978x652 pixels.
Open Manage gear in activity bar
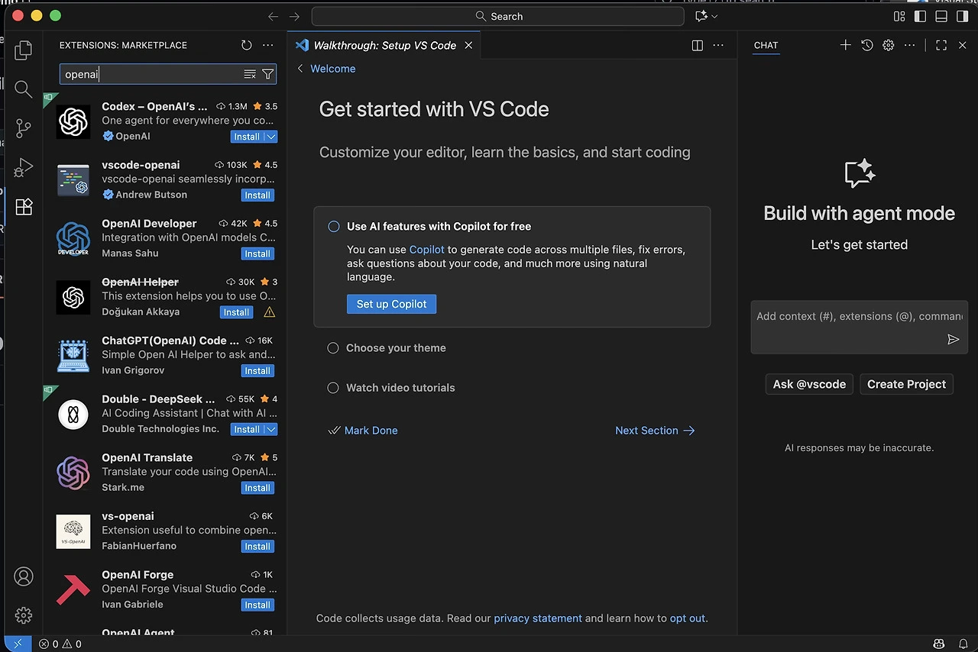click(x=24, y=615)
